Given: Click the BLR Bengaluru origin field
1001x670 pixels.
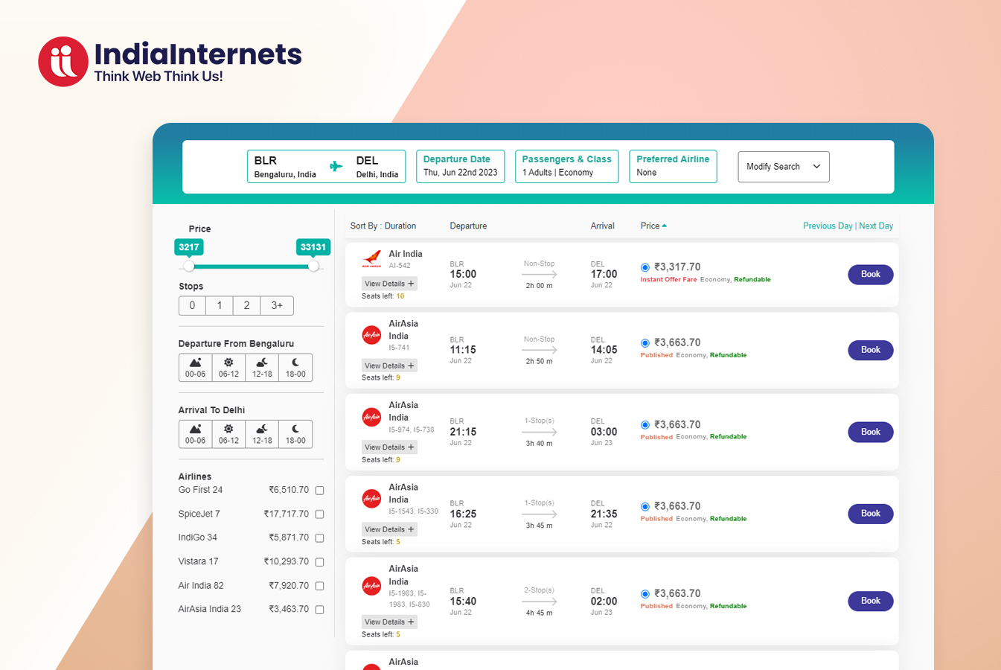Looking at the screenshot, I should point(286,167).
